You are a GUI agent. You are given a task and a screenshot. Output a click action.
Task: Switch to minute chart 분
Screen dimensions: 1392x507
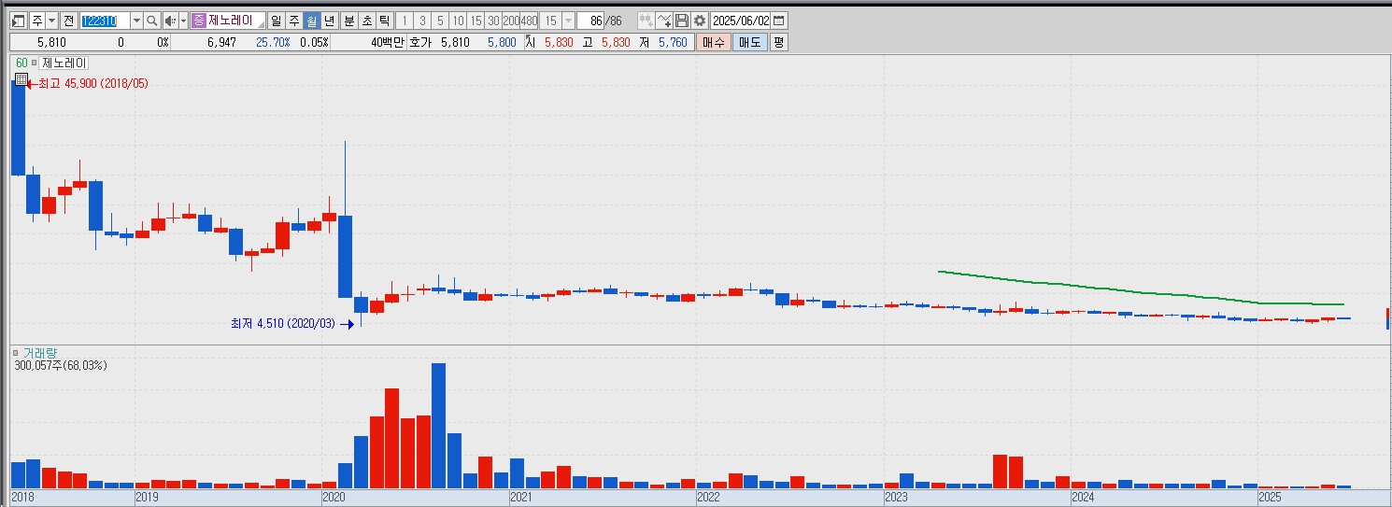click(x=349, y=21)
